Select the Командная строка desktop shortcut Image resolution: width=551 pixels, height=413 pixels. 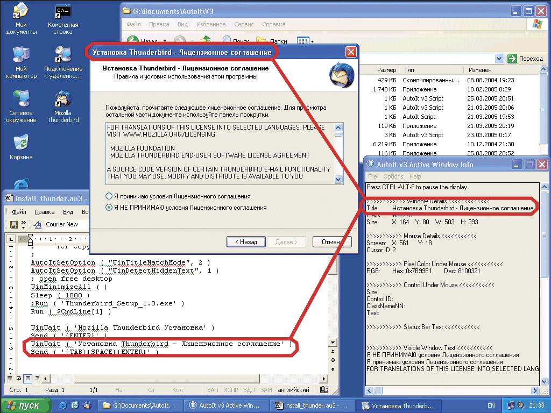(63, 18)
